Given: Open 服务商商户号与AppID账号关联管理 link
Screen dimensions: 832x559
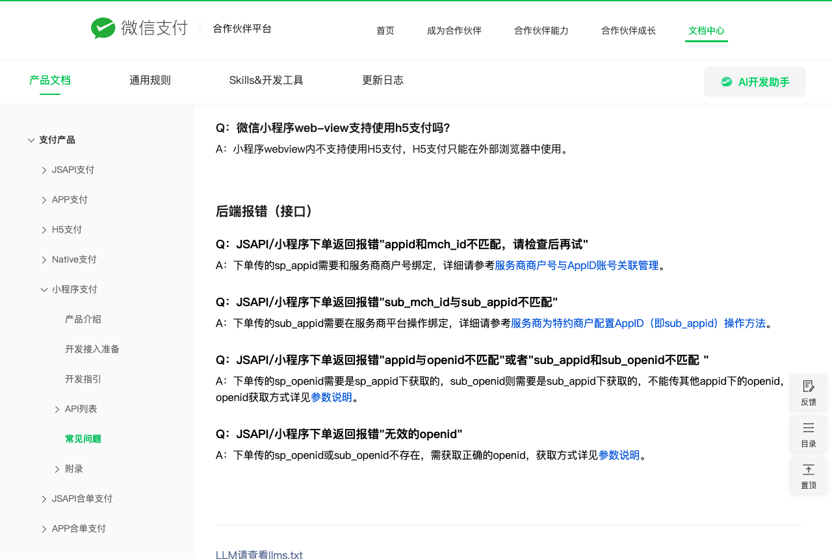Looking at the screenshot, I should pos(577,265).
